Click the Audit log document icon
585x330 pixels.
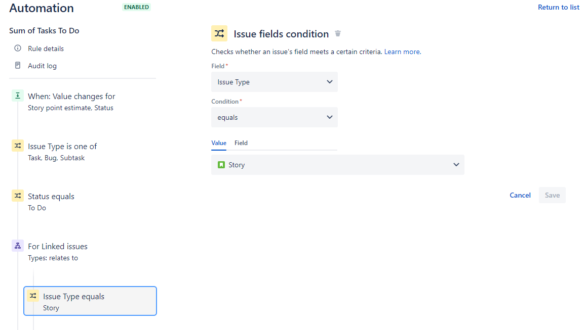tap(18, 66)
